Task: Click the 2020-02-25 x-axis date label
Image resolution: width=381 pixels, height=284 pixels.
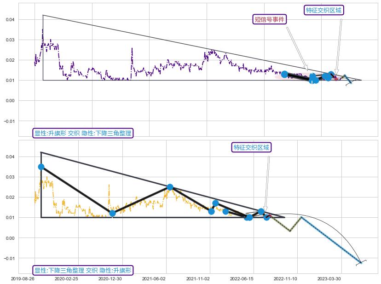Action: coord(66,278)
